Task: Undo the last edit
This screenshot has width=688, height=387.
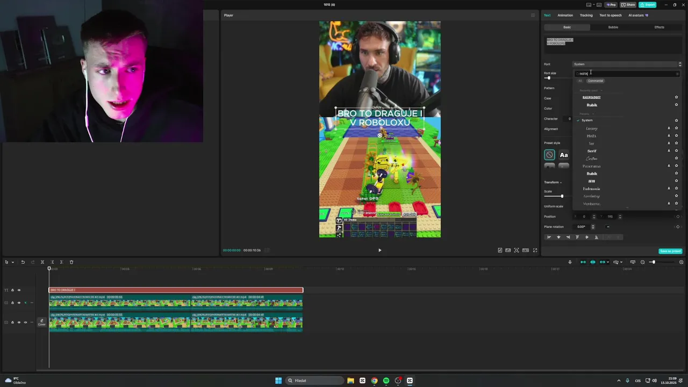Action: (23, 262)
